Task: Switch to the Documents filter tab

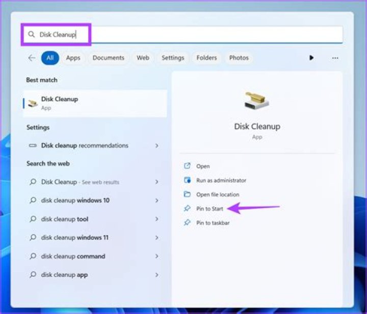Action: [108, 58]
